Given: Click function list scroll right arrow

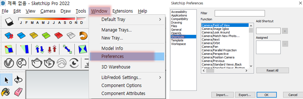Looking at the screenshot, I should pos(246,71).
